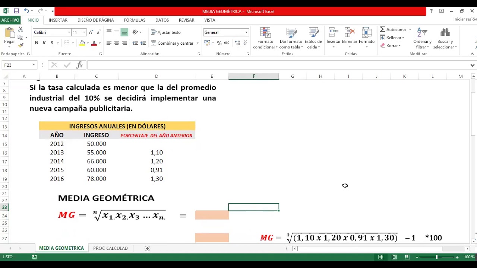The image size is (477, 268).
Task: Apply the fill color bucket
Action: 82,43
